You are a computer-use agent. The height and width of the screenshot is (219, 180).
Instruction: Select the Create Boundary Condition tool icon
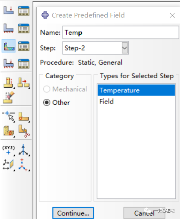pos(9,28)
